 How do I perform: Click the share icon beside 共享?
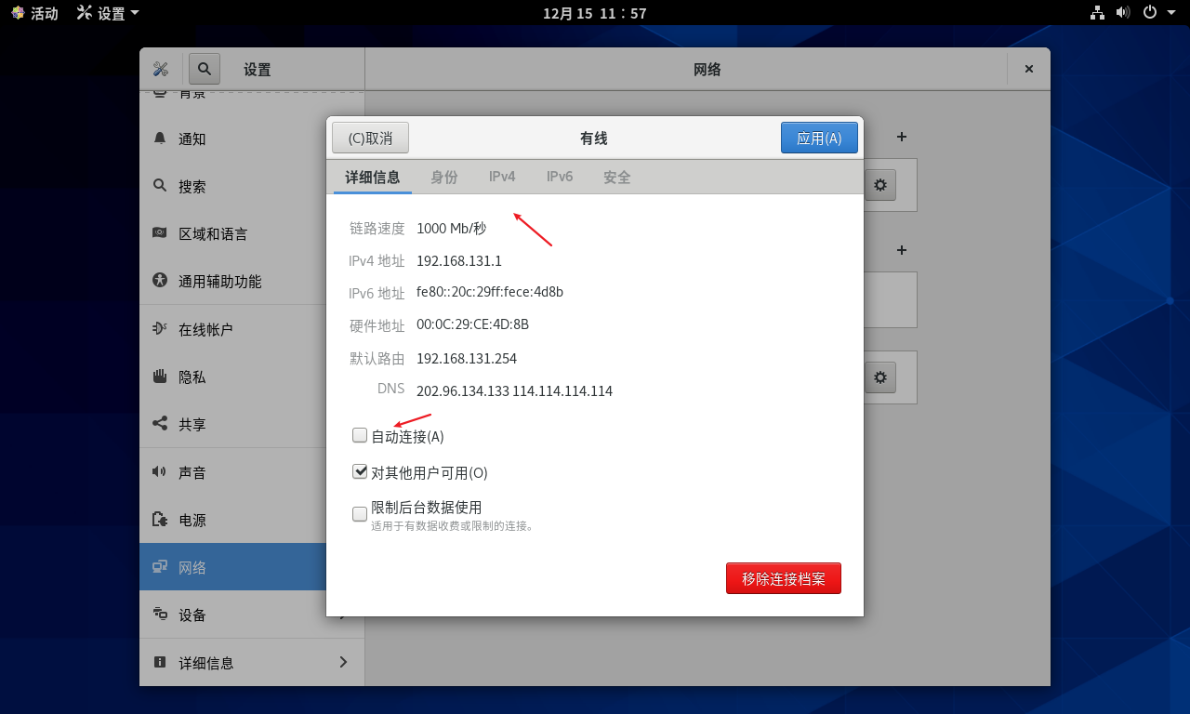159,424
